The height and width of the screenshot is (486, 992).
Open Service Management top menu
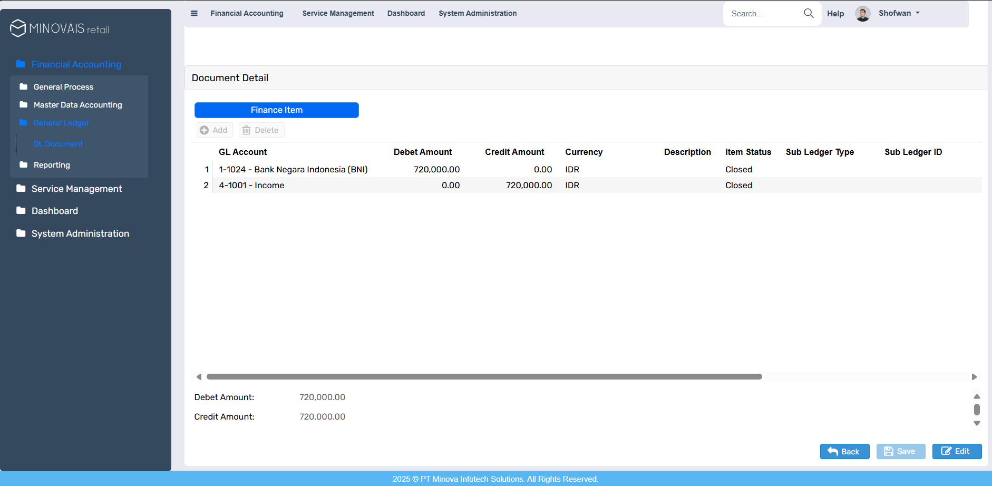338,13
